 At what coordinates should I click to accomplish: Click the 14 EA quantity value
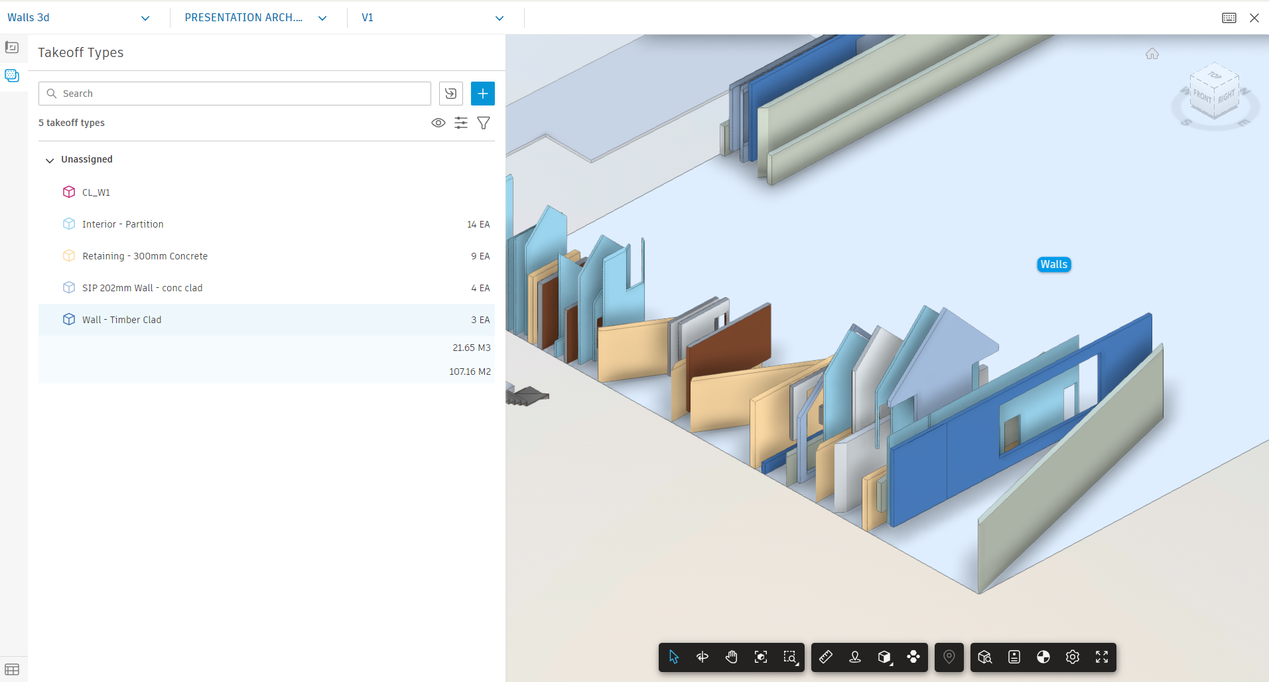click(x=478, y=224)
